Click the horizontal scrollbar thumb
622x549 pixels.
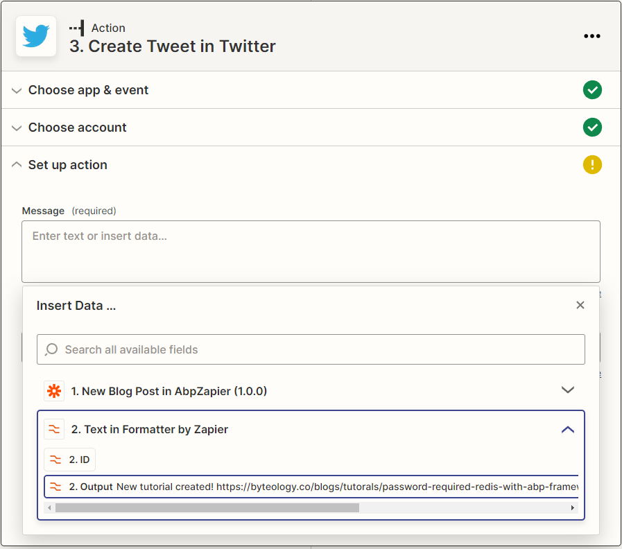[207, 507]
